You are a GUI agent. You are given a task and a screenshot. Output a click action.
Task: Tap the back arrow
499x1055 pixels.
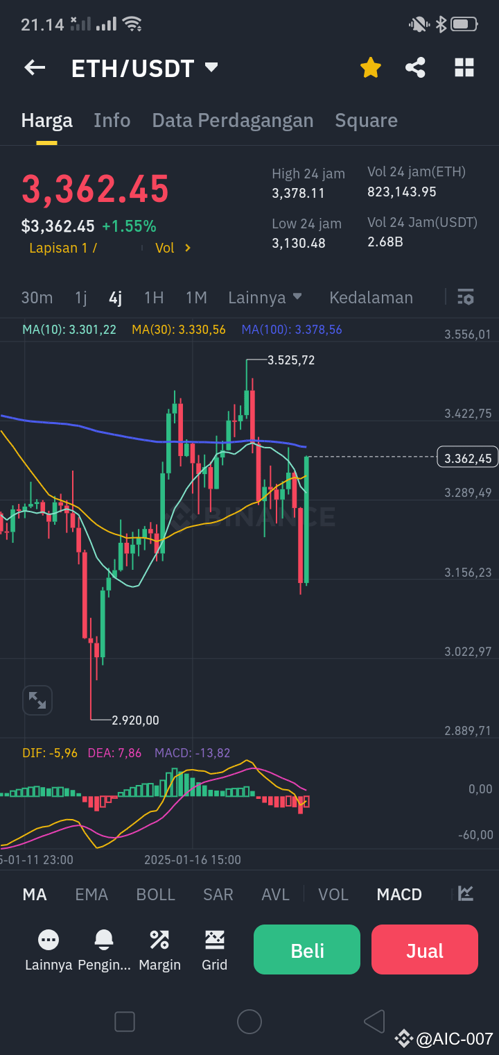point(34,67)
